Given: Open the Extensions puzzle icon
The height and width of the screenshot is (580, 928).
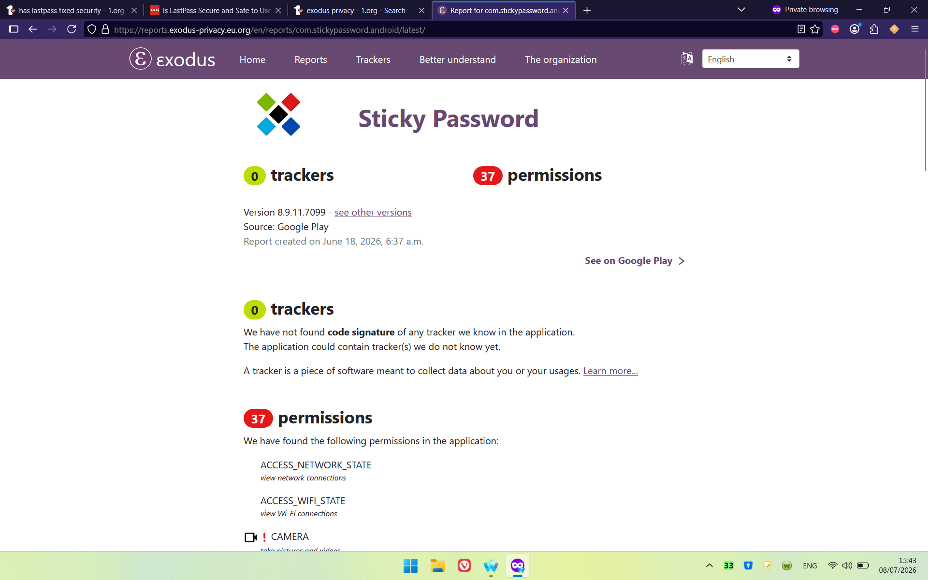Looking at the screenshot, I should pos(874,29).
